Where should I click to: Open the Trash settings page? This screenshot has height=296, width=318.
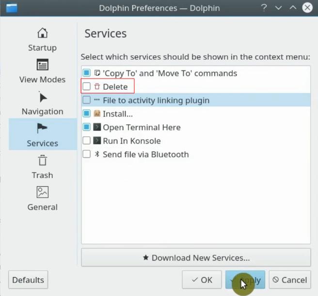42,167
